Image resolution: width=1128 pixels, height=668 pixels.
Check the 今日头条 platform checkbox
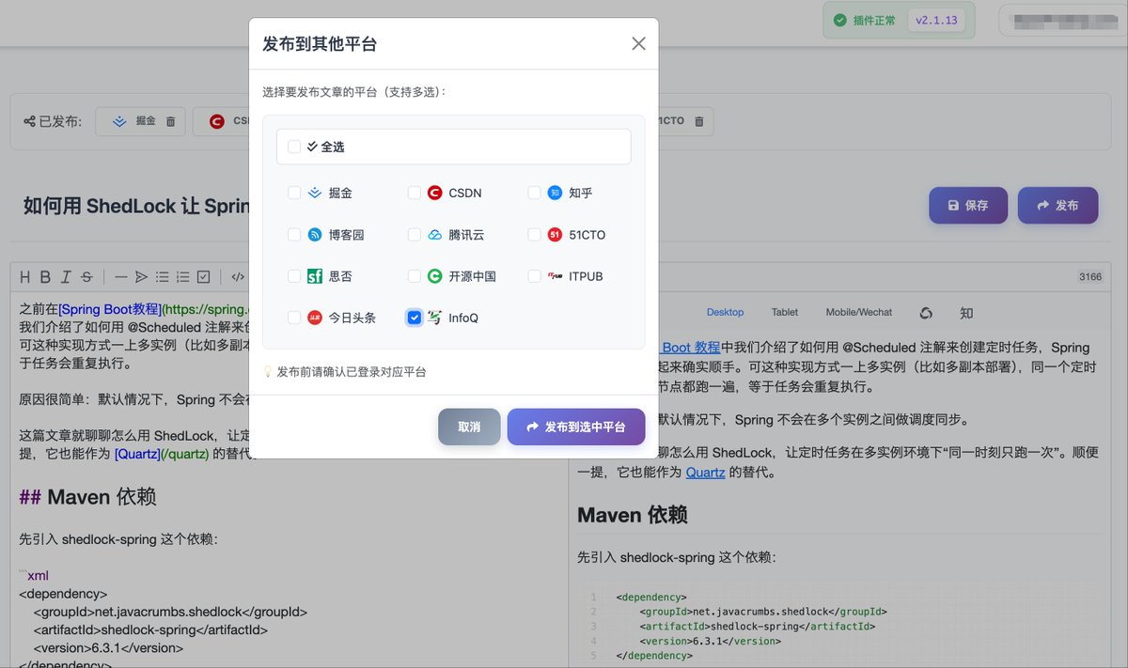(294, 318)
